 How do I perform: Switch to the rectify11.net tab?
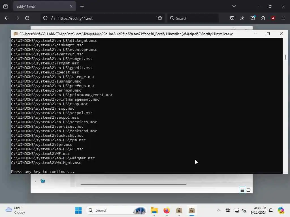44,6
